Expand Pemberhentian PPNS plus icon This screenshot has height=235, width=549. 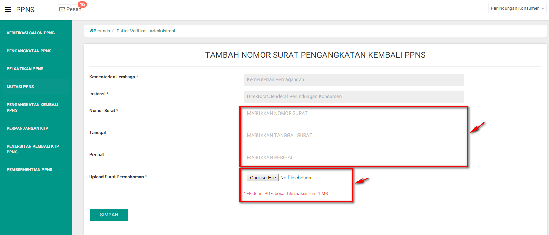point(62,170)
